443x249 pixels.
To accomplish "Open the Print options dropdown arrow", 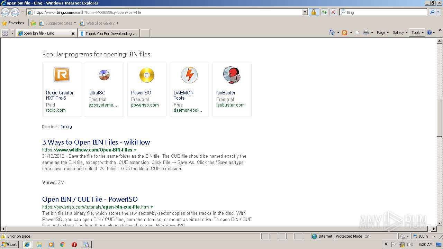I will coord(372,33).
